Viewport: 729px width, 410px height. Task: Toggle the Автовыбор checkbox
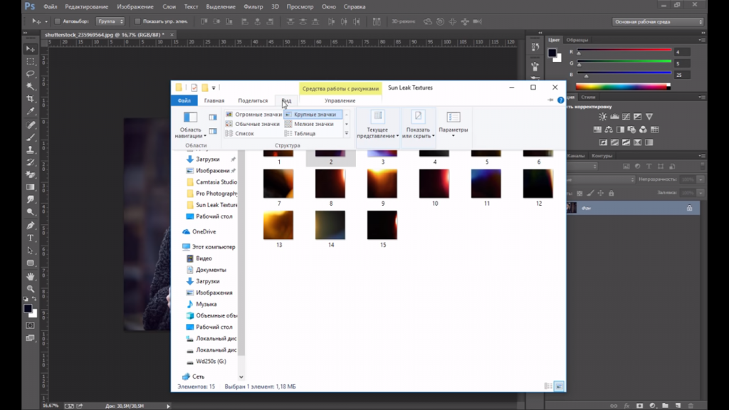click(x=57, y=21)
